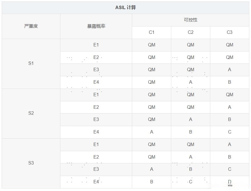Select the B rating in the S1 E4 row
251x191 pixels.
229,82
